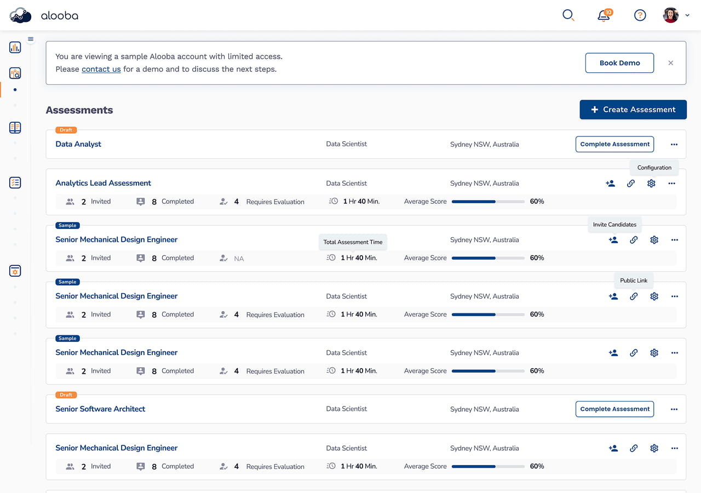This screenshot has width=701, height=493.
Task: Click clock icon beneath Total Assessment Time tooltip
Action: [x=332, y=257]
